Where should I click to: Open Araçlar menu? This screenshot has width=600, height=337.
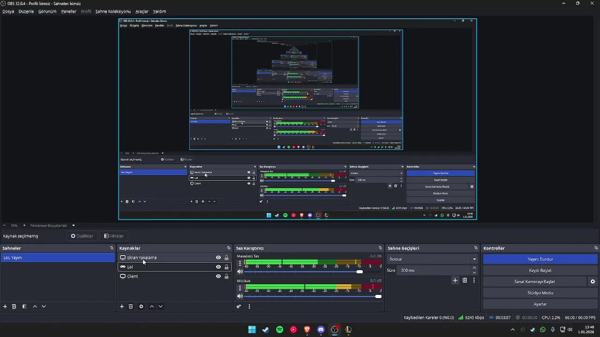[x=142, y=11]
